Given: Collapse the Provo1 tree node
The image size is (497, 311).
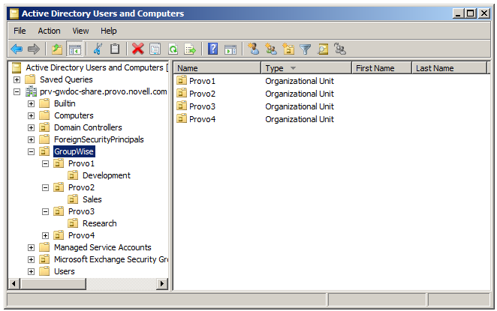Looking at the screenshot, I should pos(45,164).
